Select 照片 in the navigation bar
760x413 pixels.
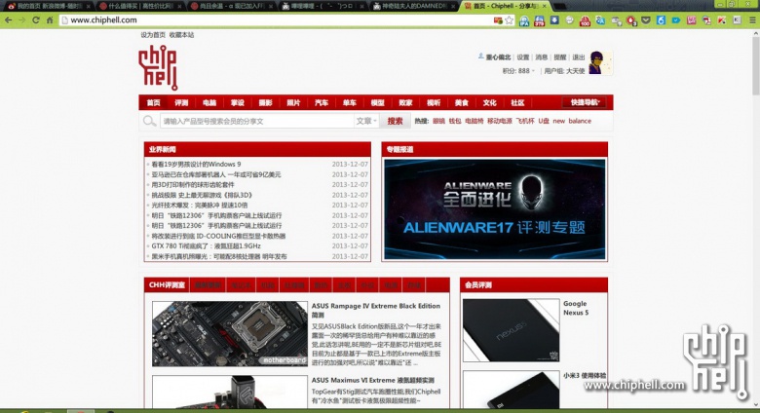pyautogui.click(x=293, y=103)
